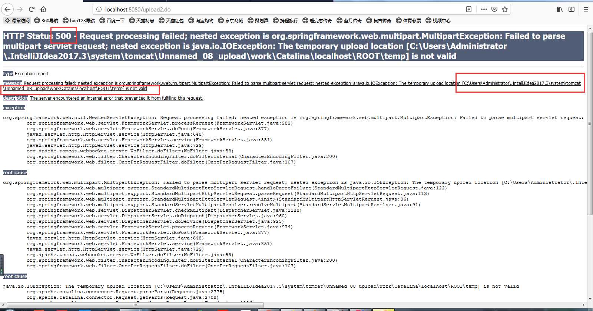Image resolution: width=593 pixels, height=311 pixels.
Task: Open the 聚划算 bookmark
Action: [258, 20]
